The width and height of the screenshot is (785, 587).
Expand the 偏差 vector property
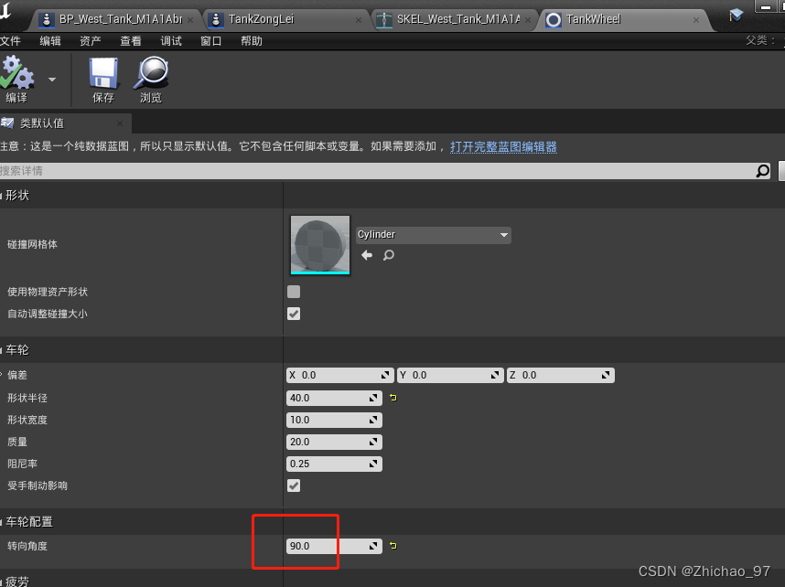pos(2,375)
